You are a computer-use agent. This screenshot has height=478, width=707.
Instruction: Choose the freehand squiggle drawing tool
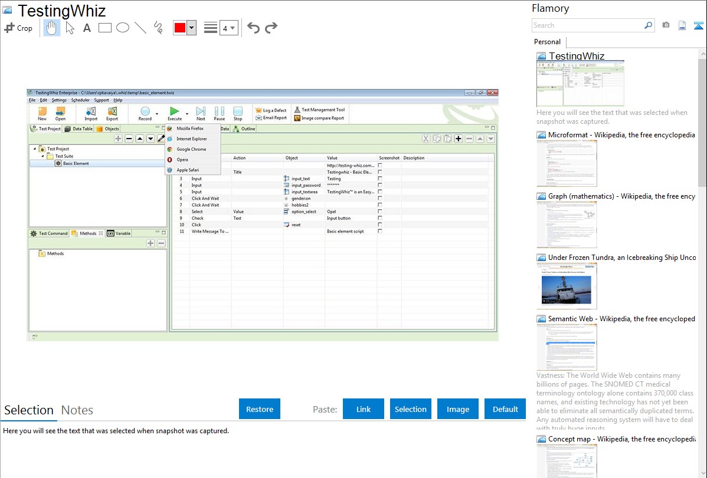coord(158,28)
